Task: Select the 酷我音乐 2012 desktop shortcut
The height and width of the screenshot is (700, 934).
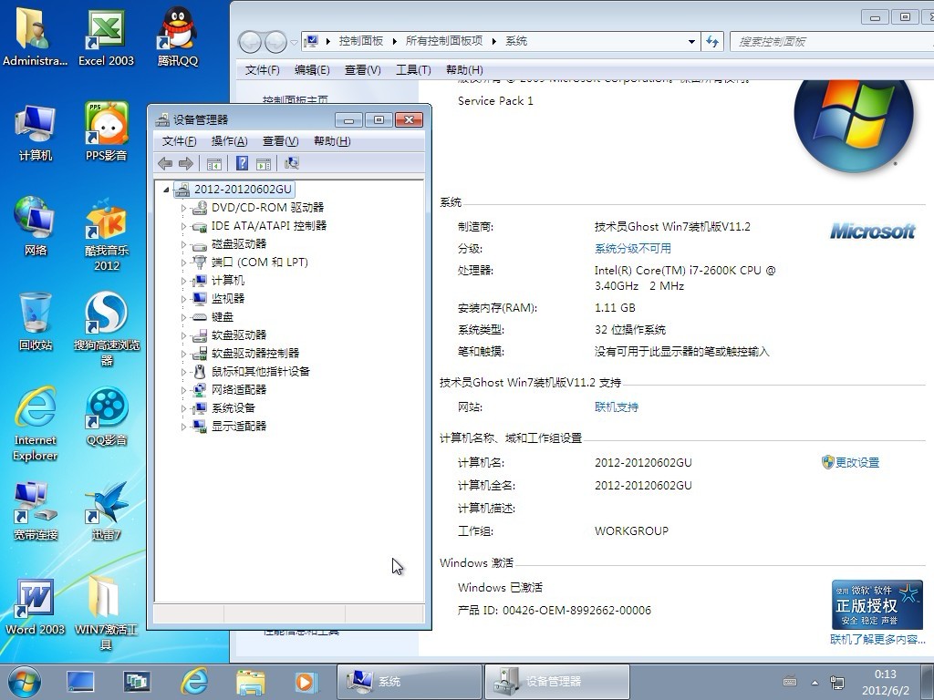Action: click(106, 234)
